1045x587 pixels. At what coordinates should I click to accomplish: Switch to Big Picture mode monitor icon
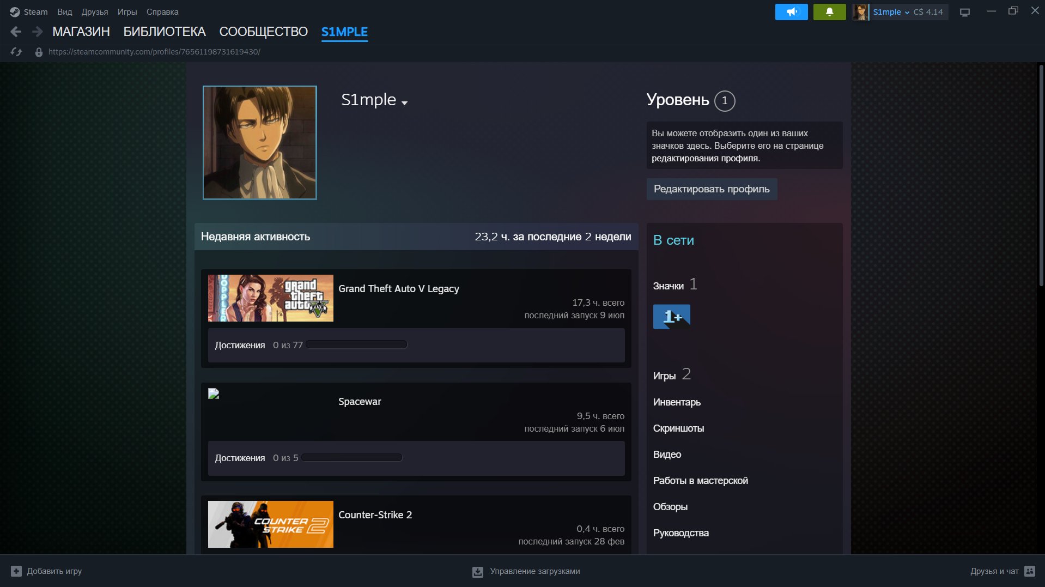pyautogui.click(x=965, y=12)
